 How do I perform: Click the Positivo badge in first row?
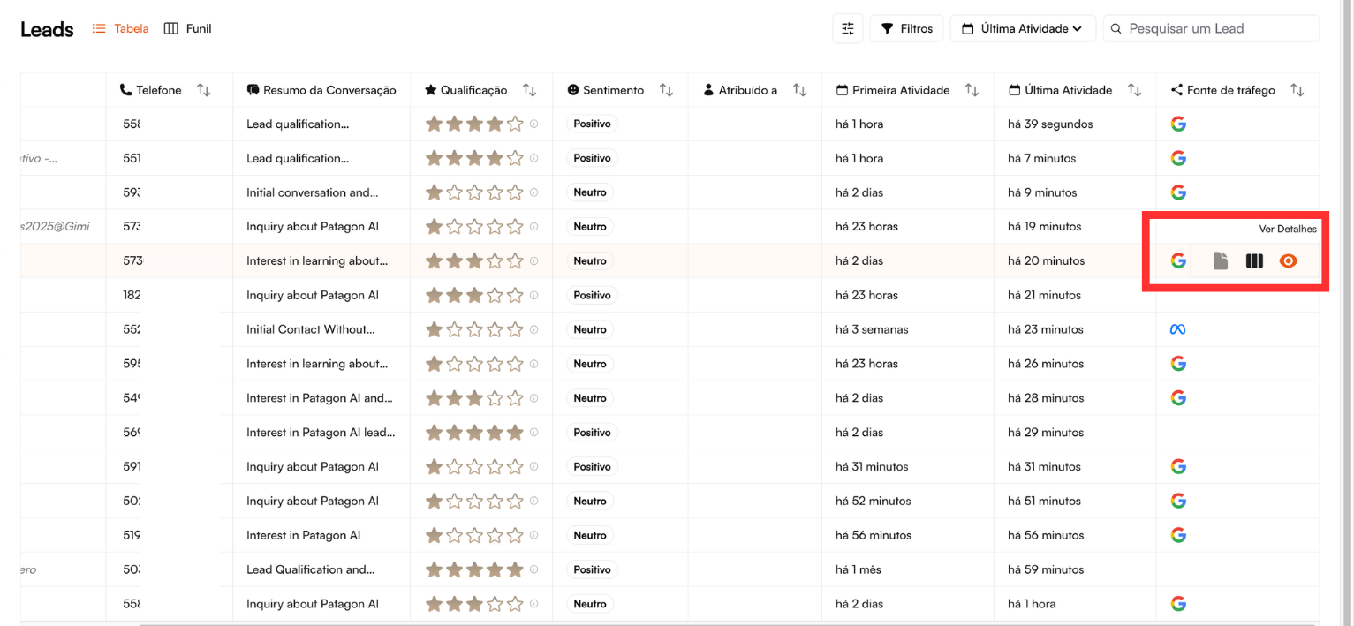(592, 124)
